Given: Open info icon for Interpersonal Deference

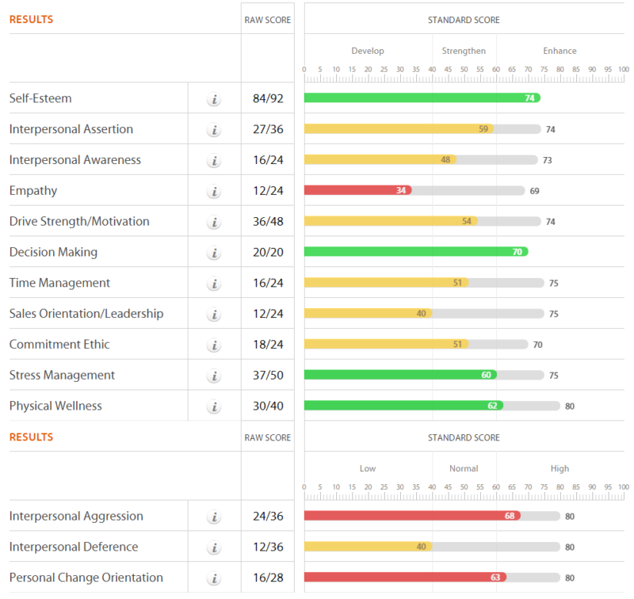Looking at the screenshot, I should click(214, 547).
